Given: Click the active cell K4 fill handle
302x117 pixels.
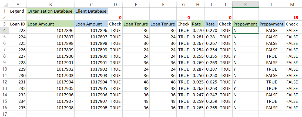Looking at the screenshot, I should pyautogui.click(x=259, y=34).
